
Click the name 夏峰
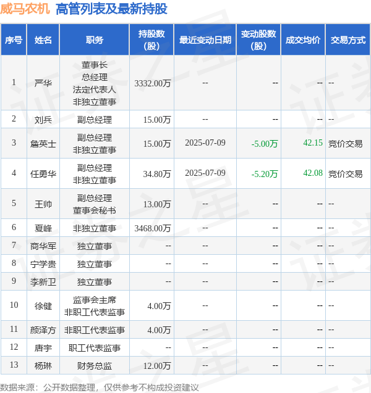coord(43,228)
